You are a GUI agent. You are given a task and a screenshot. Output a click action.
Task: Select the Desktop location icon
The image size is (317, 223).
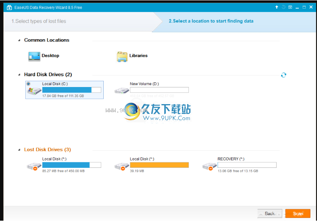click(x=34, y=56)
